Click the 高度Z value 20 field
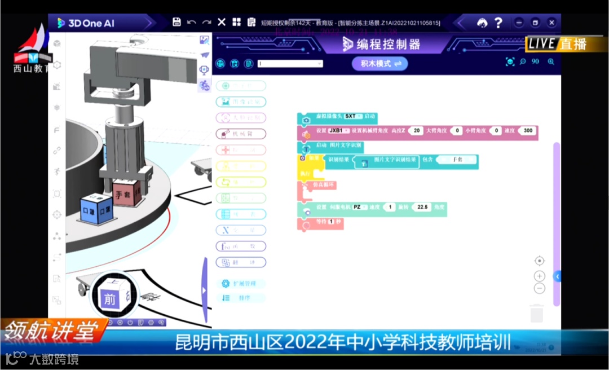 click(416, 131)
